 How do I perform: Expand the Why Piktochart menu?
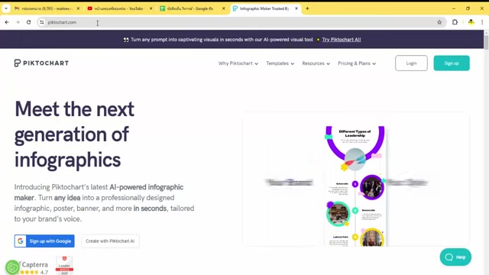(x=238, y=63)
